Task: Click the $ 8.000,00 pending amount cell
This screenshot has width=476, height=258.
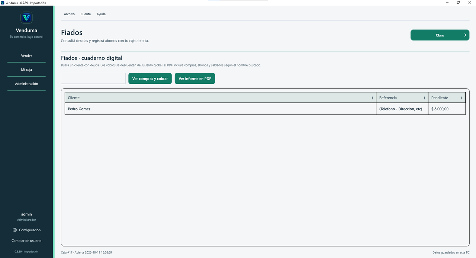Action: click(x=447, y=109)
